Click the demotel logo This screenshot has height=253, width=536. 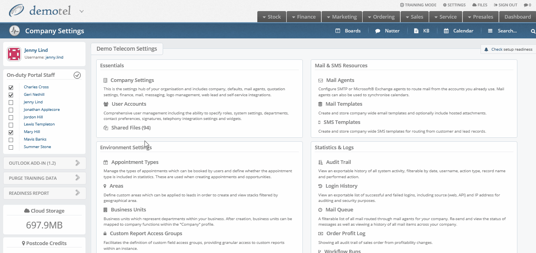tap(40, 11)
